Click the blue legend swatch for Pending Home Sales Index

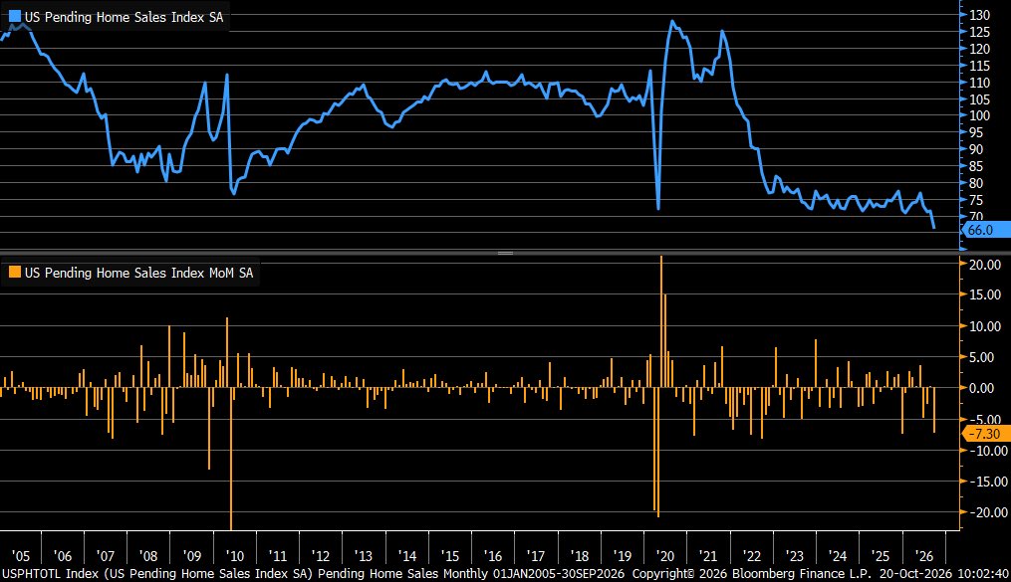click(x=15, y=17)
